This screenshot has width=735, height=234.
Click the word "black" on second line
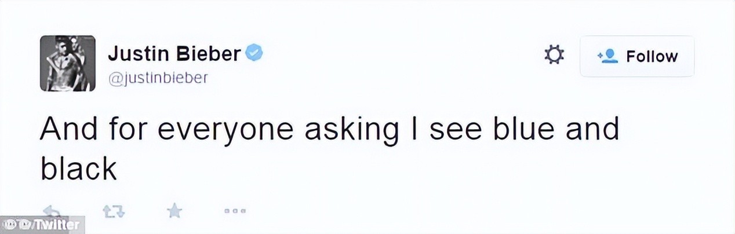point(78,168)
